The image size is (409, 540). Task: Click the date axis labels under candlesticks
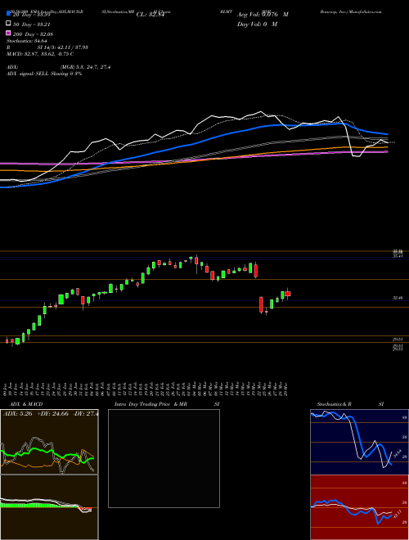pos(146,388)
